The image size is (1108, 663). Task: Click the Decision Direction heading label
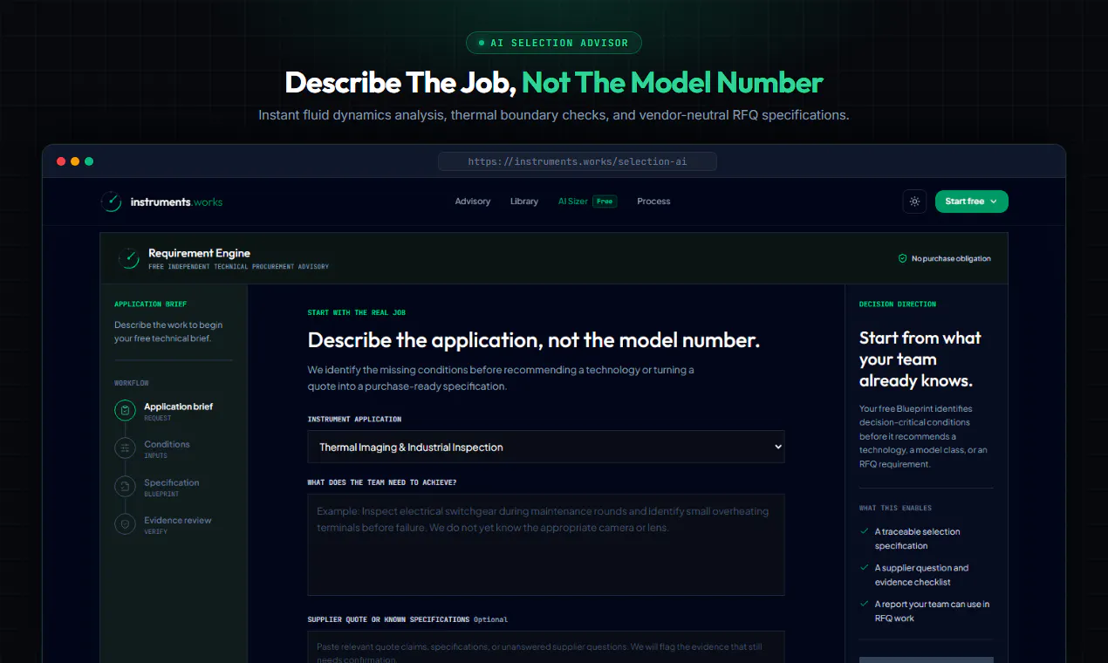pos(898,304)
